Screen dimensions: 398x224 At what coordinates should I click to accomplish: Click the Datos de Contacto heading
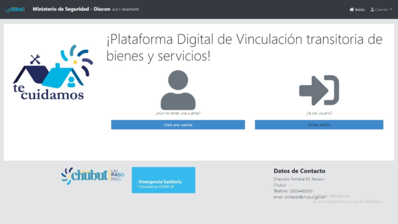(299, 171)
